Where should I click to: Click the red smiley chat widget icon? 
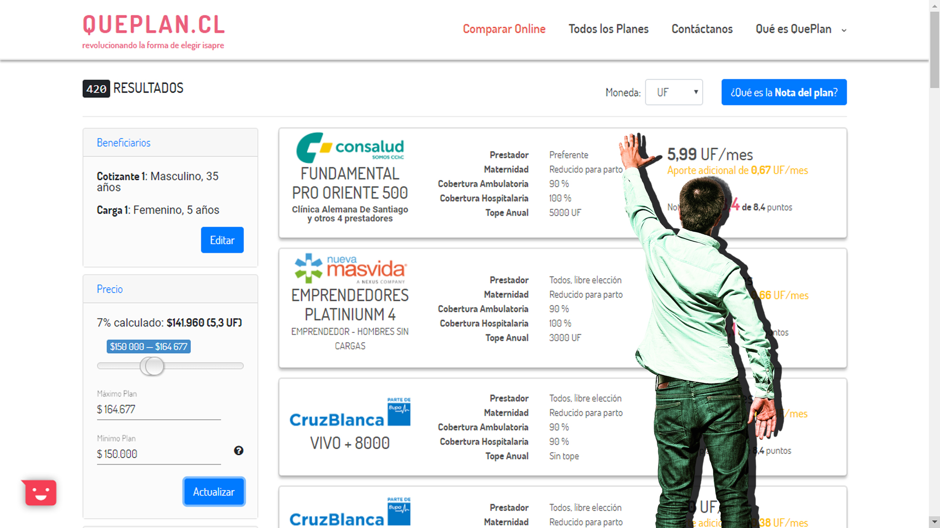click(41, 492)
